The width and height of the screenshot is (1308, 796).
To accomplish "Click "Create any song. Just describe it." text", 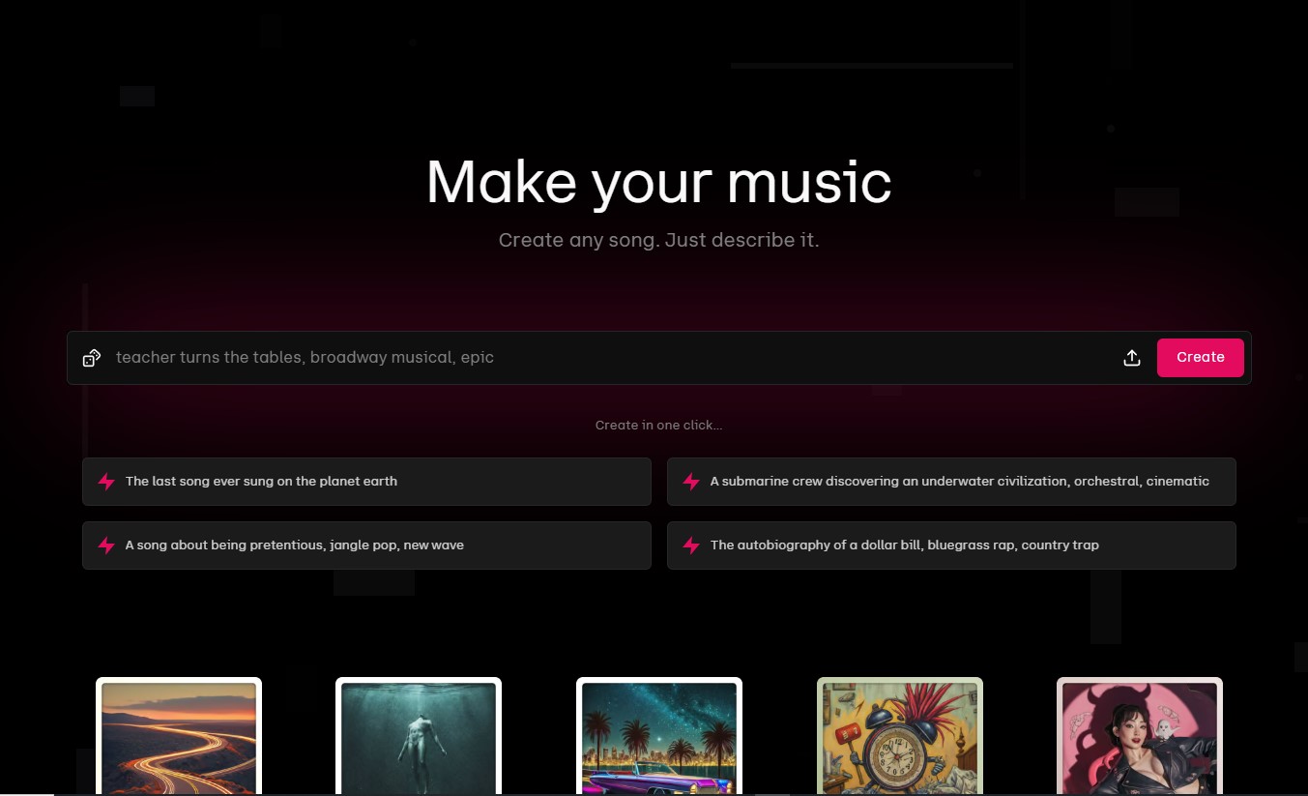I will tap(658, 240).
